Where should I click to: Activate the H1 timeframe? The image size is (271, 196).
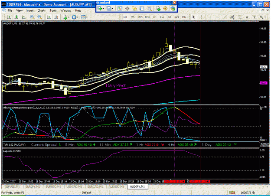point(155,17)
